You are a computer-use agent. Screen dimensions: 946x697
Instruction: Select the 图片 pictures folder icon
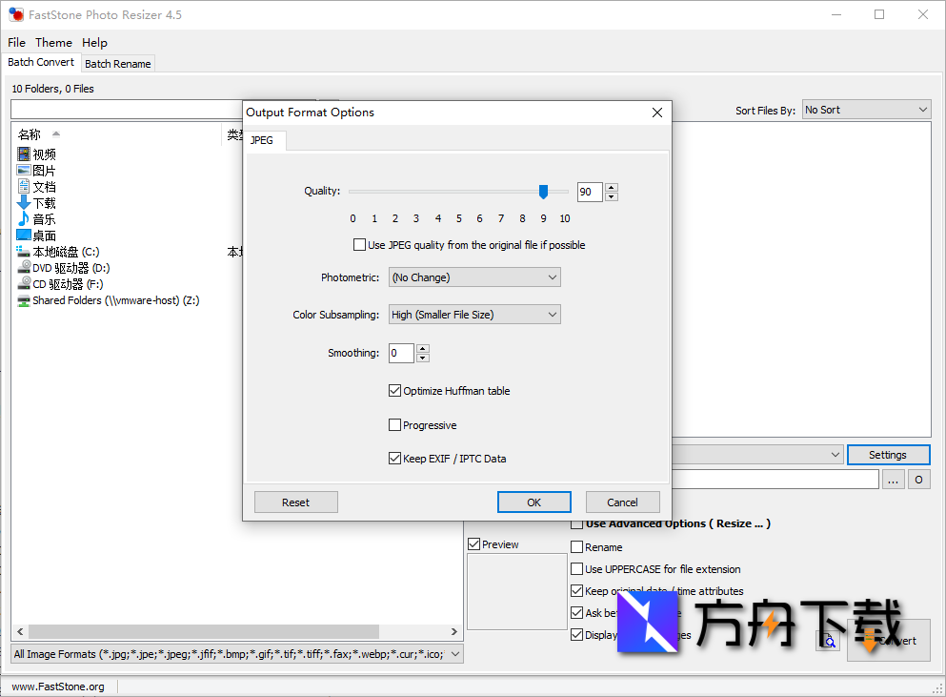pos(24,171)
